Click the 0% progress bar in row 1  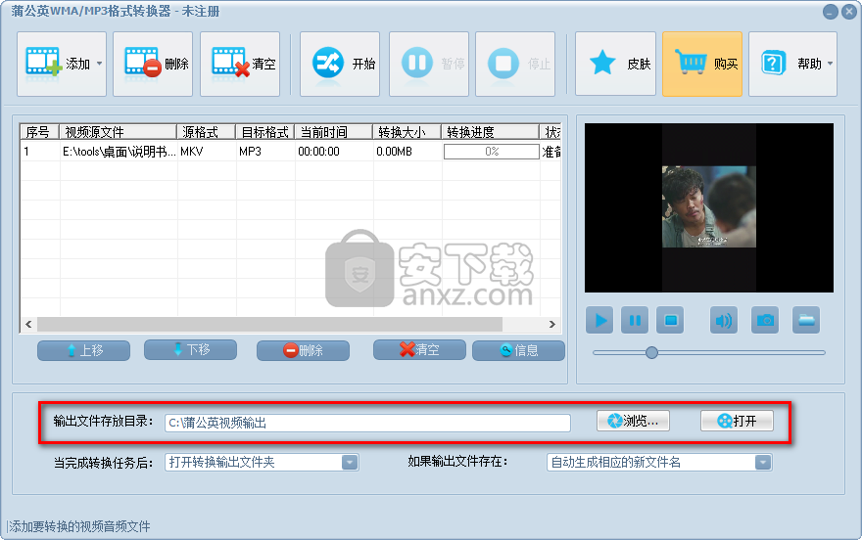coord(492,152)
